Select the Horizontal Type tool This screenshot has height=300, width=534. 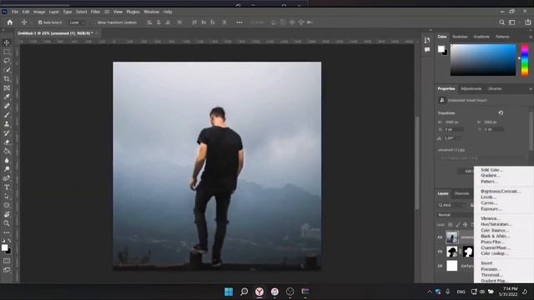[7, 187]
